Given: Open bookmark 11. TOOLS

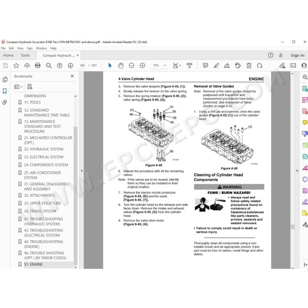Looking at the screenshot, I should [x=33, y=103].
